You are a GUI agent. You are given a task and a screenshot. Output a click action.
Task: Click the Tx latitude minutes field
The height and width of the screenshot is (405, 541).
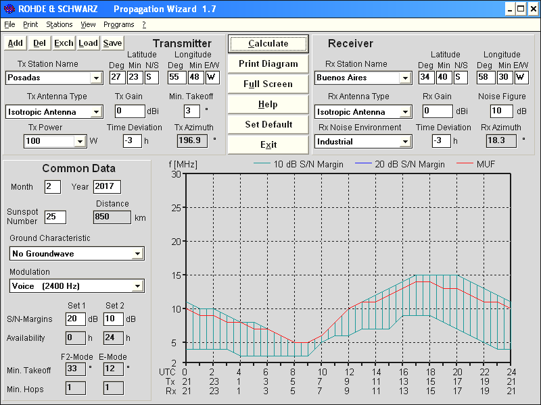pyautogui.click(x=135, y=78)
